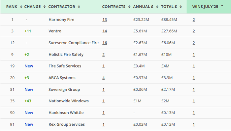This screenshot has height=131, width=231.
Task: View Harmony Fire's July wins link
Action: click(x=194, y=20)
